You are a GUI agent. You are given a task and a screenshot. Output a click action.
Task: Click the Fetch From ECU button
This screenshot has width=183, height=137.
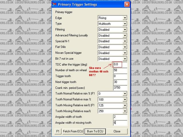pyautogui.click(x=73, y=131)
